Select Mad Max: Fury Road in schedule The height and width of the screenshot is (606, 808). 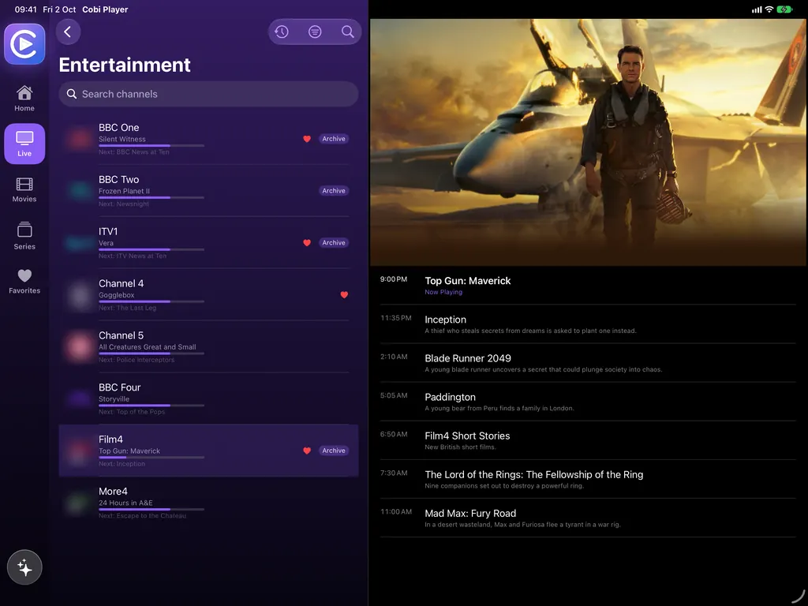[x=588, y=518]
